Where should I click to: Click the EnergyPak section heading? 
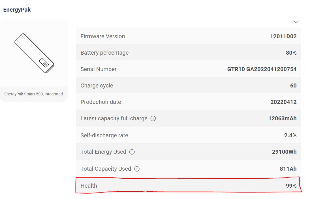click(17, 10)
